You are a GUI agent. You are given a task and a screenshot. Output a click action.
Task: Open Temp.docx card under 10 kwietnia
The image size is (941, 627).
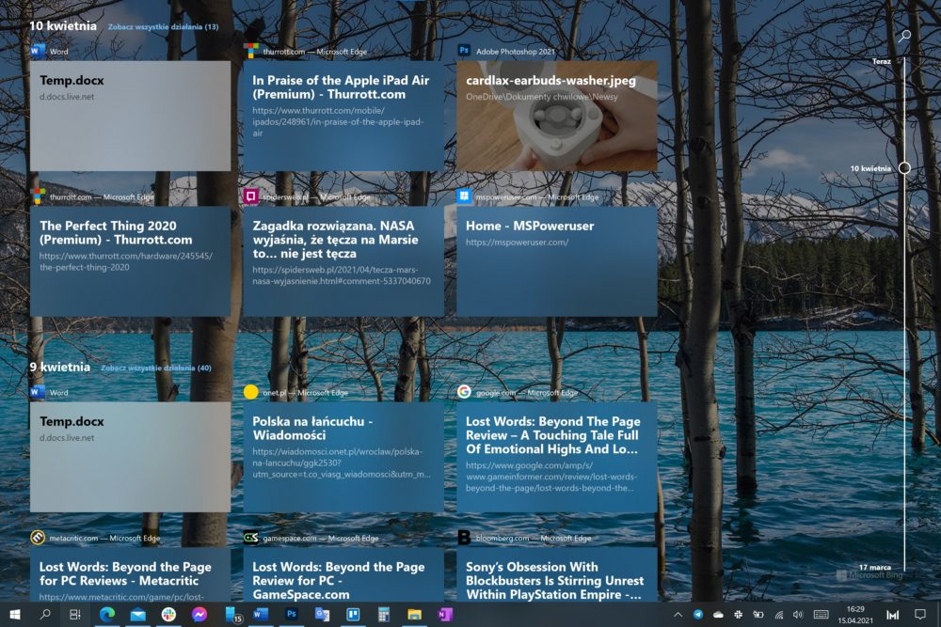click(x=130, y=116)
